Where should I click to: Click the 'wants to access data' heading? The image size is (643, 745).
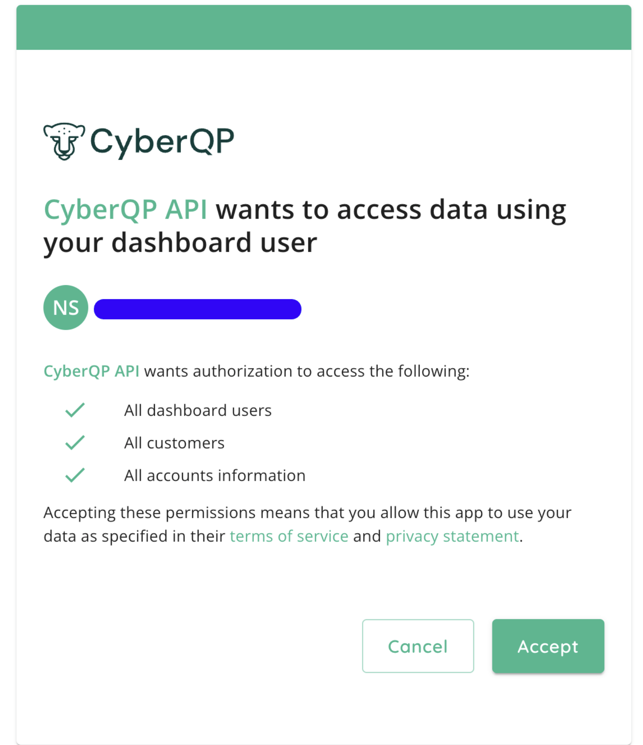[x=305, y=226]
